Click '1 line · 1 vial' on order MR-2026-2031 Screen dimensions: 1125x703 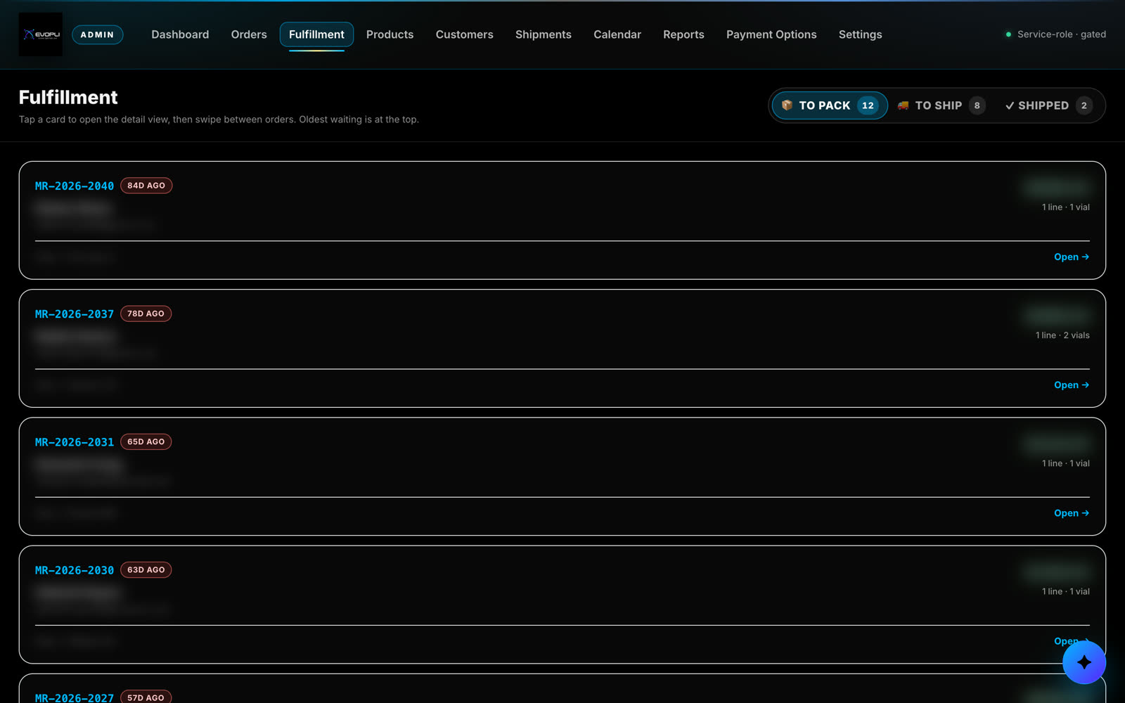1066,463
